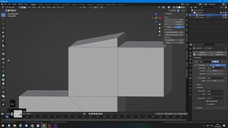Select the Loop Cut tool

tap(3, 67)
